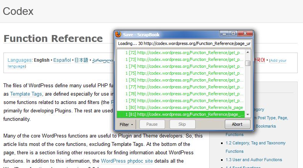Open the Georgian ქართული language link
The width and height of the screenshot is (303, 168).
tap(103, 61)
